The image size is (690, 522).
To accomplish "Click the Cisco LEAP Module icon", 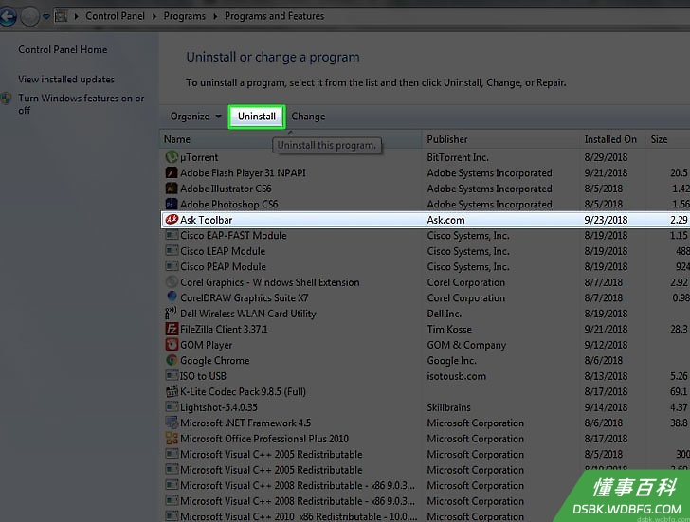I will [x=172, y=251].
